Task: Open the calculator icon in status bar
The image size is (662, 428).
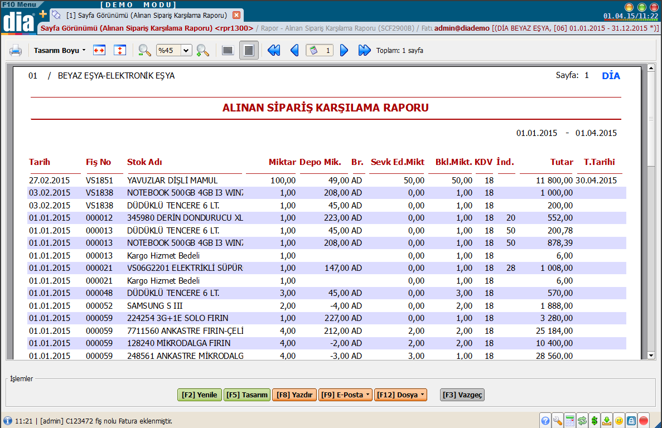Action: pos(570,421)
